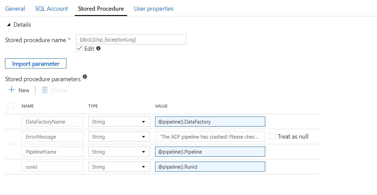Click the @pipeline().DataFactory value field
Screen dimensions: 377x195
pos(210,122)
